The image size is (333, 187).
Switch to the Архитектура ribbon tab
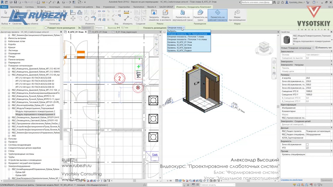pos(16,7)
